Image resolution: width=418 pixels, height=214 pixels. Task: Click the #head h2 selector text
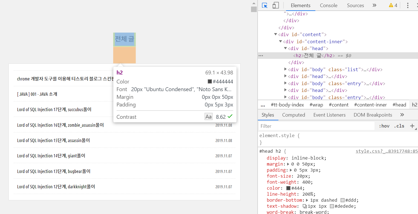tap(270, 151)
